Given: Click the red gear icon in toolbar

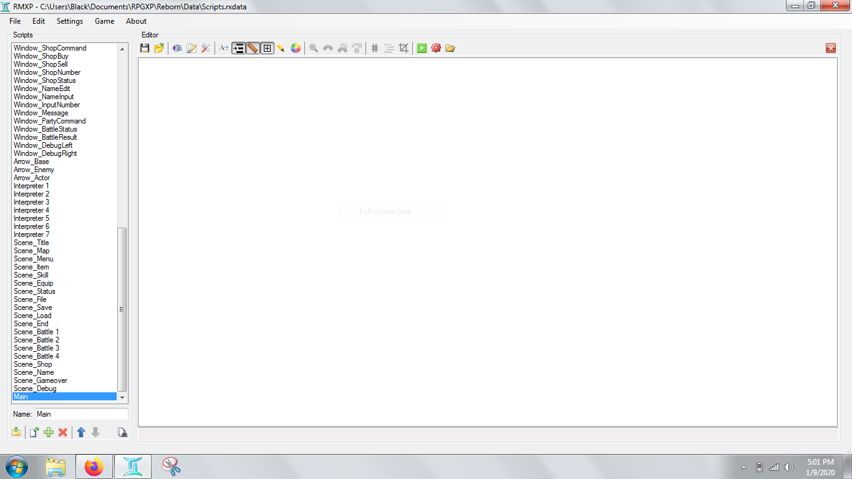Looking at the screenshot, I should 436,48.
